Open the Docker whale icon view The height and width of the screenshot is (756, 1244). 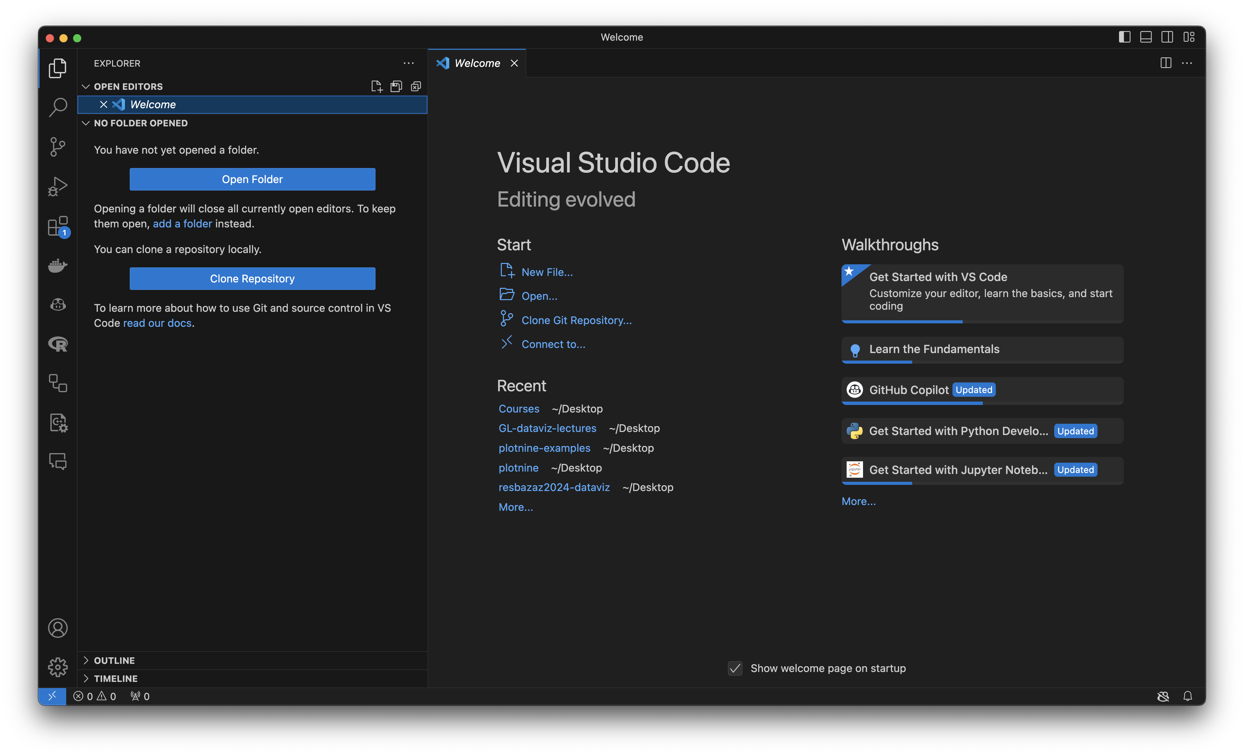[58, 265]
